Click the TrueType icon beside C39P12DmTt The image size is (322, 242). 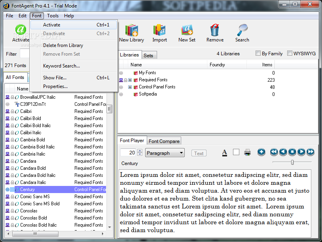[x=17, y=104]
